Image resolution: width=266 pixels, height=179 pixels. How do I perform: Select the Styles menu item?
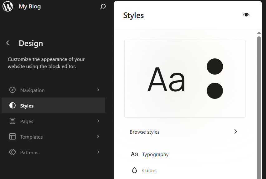point(53,105)
